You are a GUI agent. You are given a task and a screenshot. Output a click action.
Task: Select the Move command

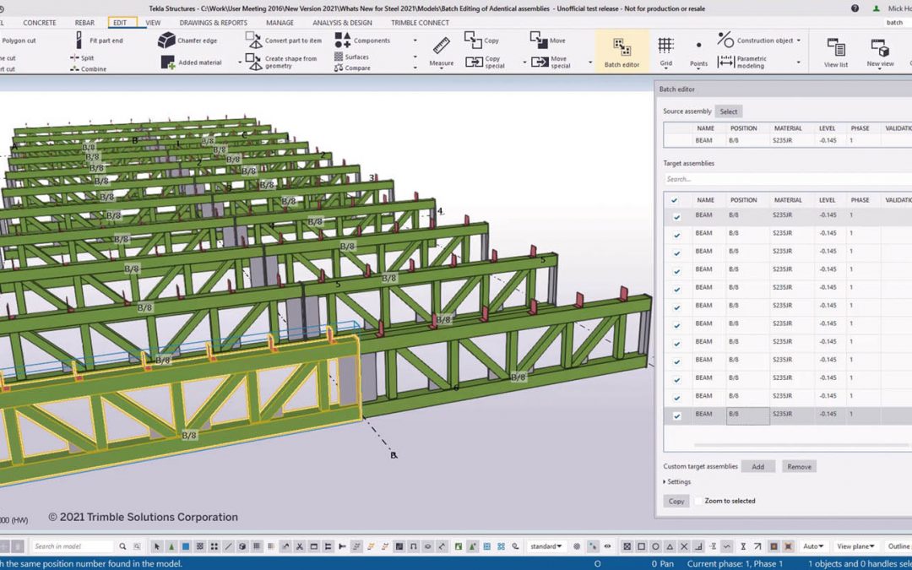coord(547,41)
